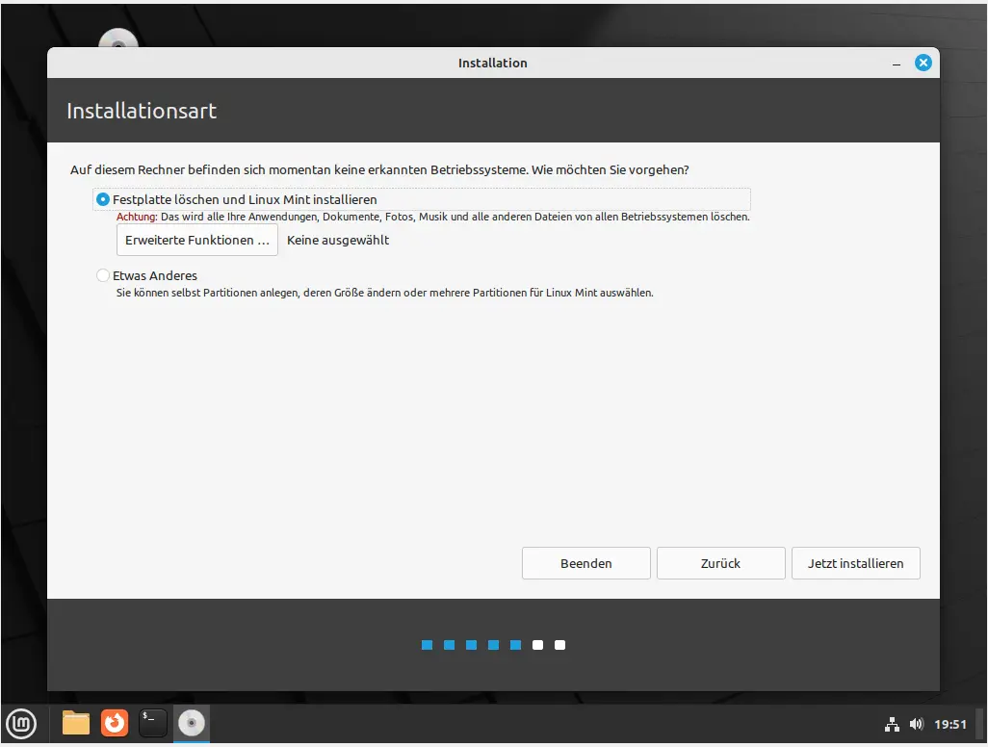This screenshot has height=747, width=988.
Task: Click the desktop disc icon behind the window
Action: 119,40
